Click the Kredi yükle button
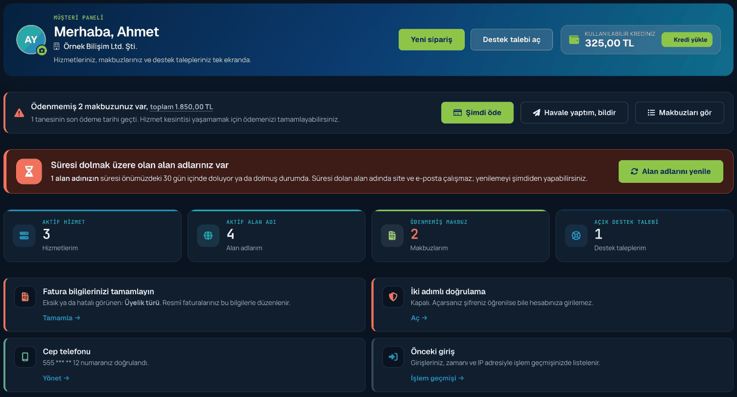This screenshot has width=737, height=397. point(687,40)
